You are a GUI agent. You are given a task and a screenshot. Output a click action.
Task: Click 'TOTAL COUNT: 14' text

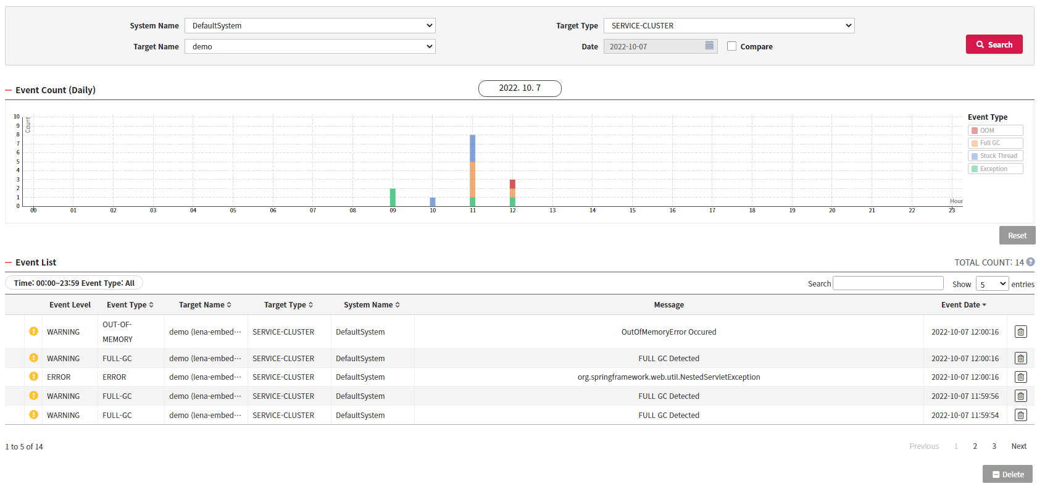coord(989,262)
